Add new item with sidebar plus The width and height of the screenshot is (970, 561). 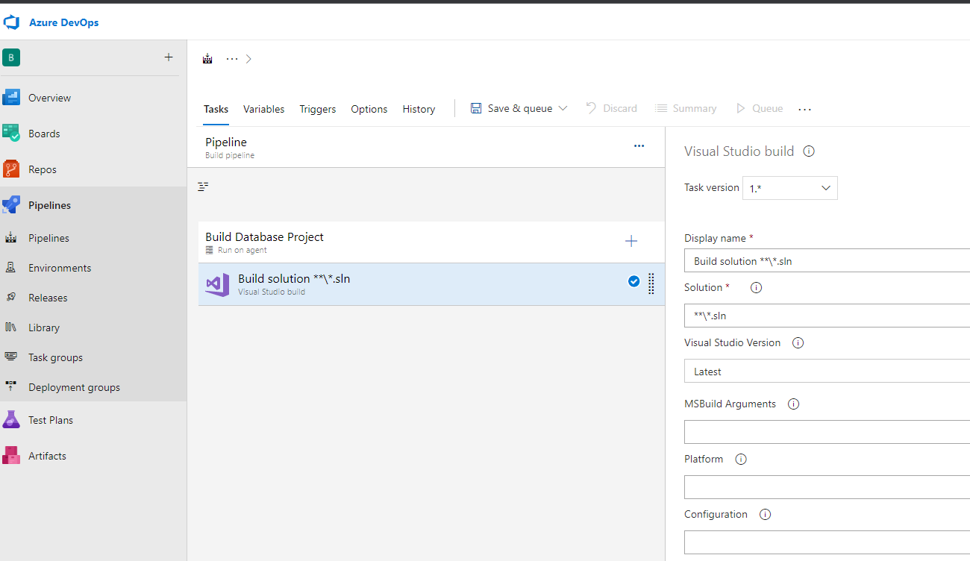pos(169,57)
